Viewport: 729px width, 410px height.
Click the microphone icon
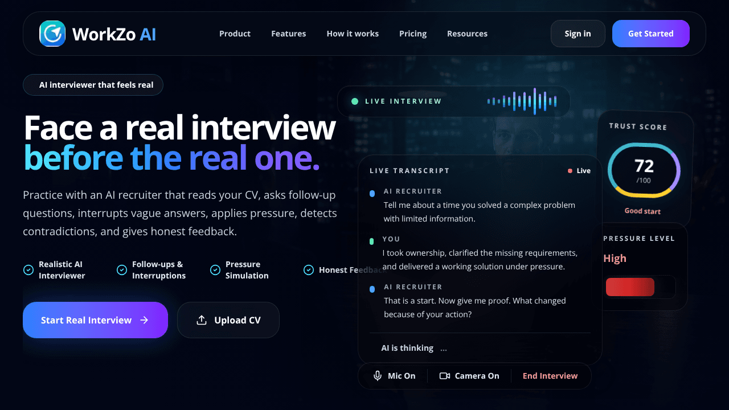click(x=378, y=376)
